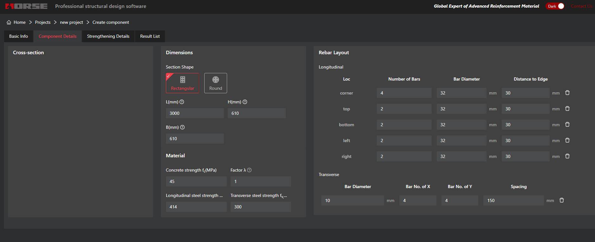Image resolution: width=595 pixels, height=242 pixels.
Task: Click trash icon for bottom rebar row
Action: point(567,125)
